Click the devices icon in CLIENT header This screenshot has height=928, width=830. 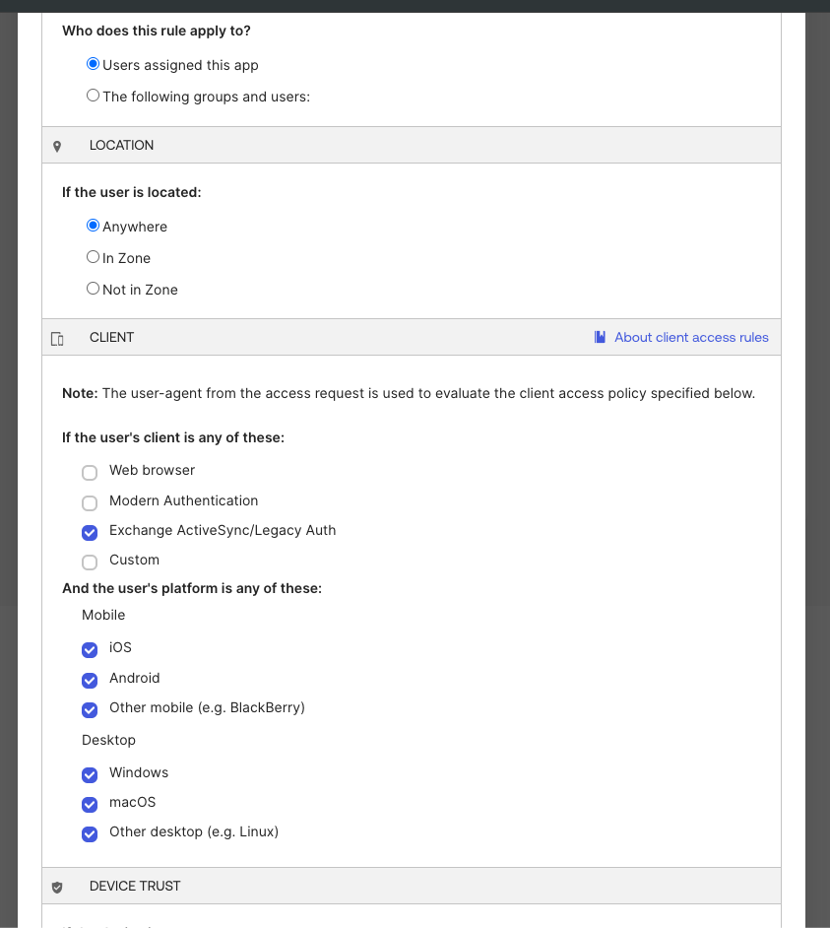[x=57, y=339]
